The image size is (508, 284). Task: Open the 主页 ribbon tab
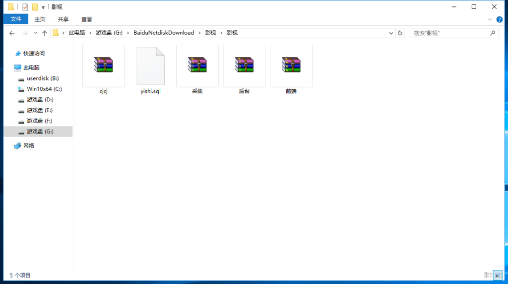coord(40,19)
